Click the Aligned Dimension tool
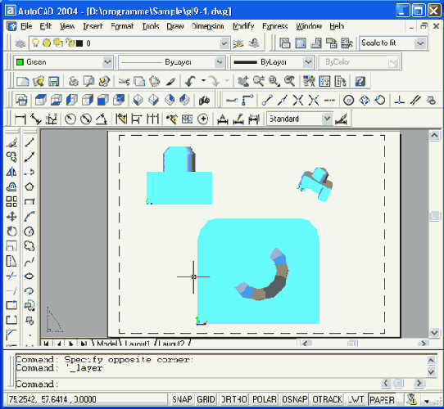The height and width of the screenshot is (409, 444). [36, 119]
